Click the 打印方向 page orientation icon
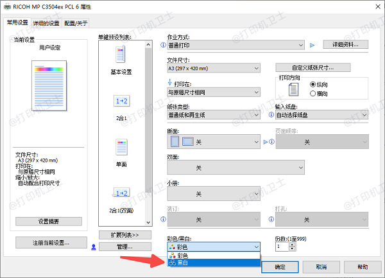 click(x=293, y=89)
